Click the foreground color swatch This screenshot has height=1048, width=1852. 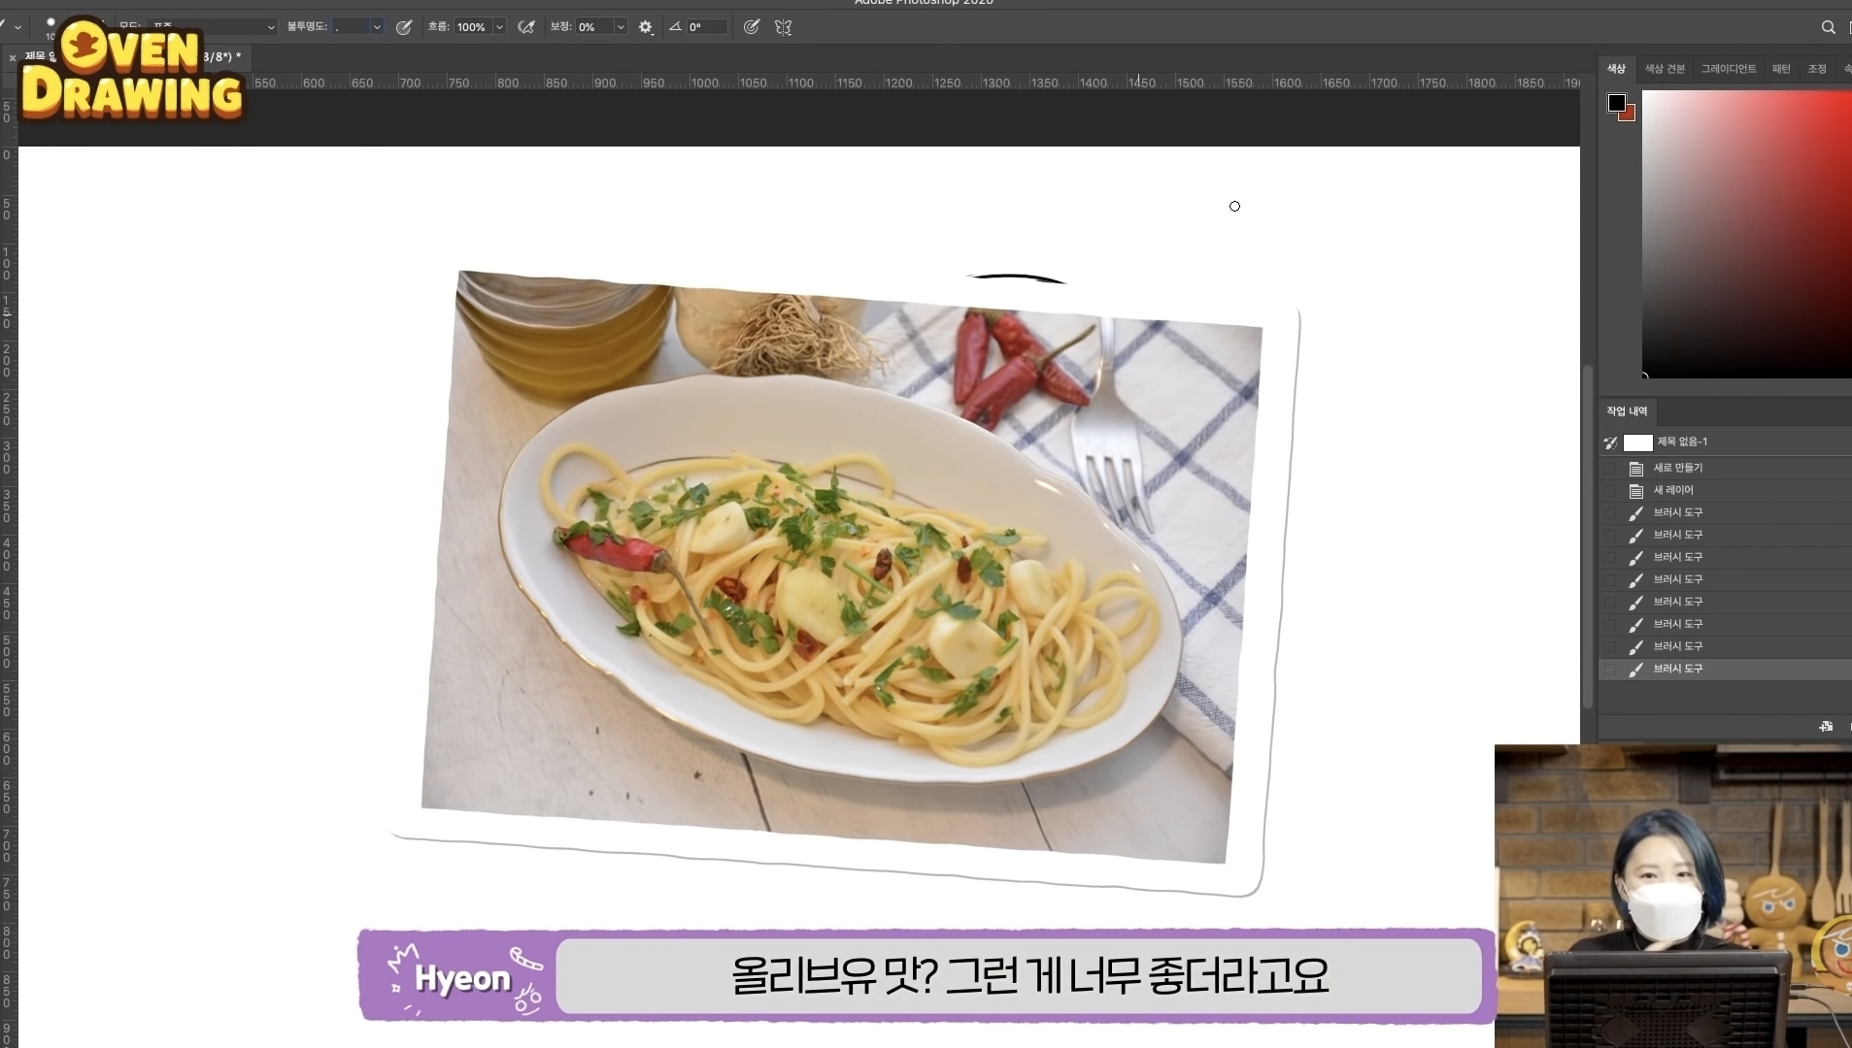click(x=1616, y=103)
